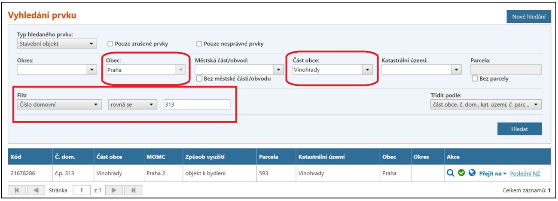The width and height of the screenshot is (558, 201).
Task: Click the green checkmark icon in result row
Action: point(461,174)
